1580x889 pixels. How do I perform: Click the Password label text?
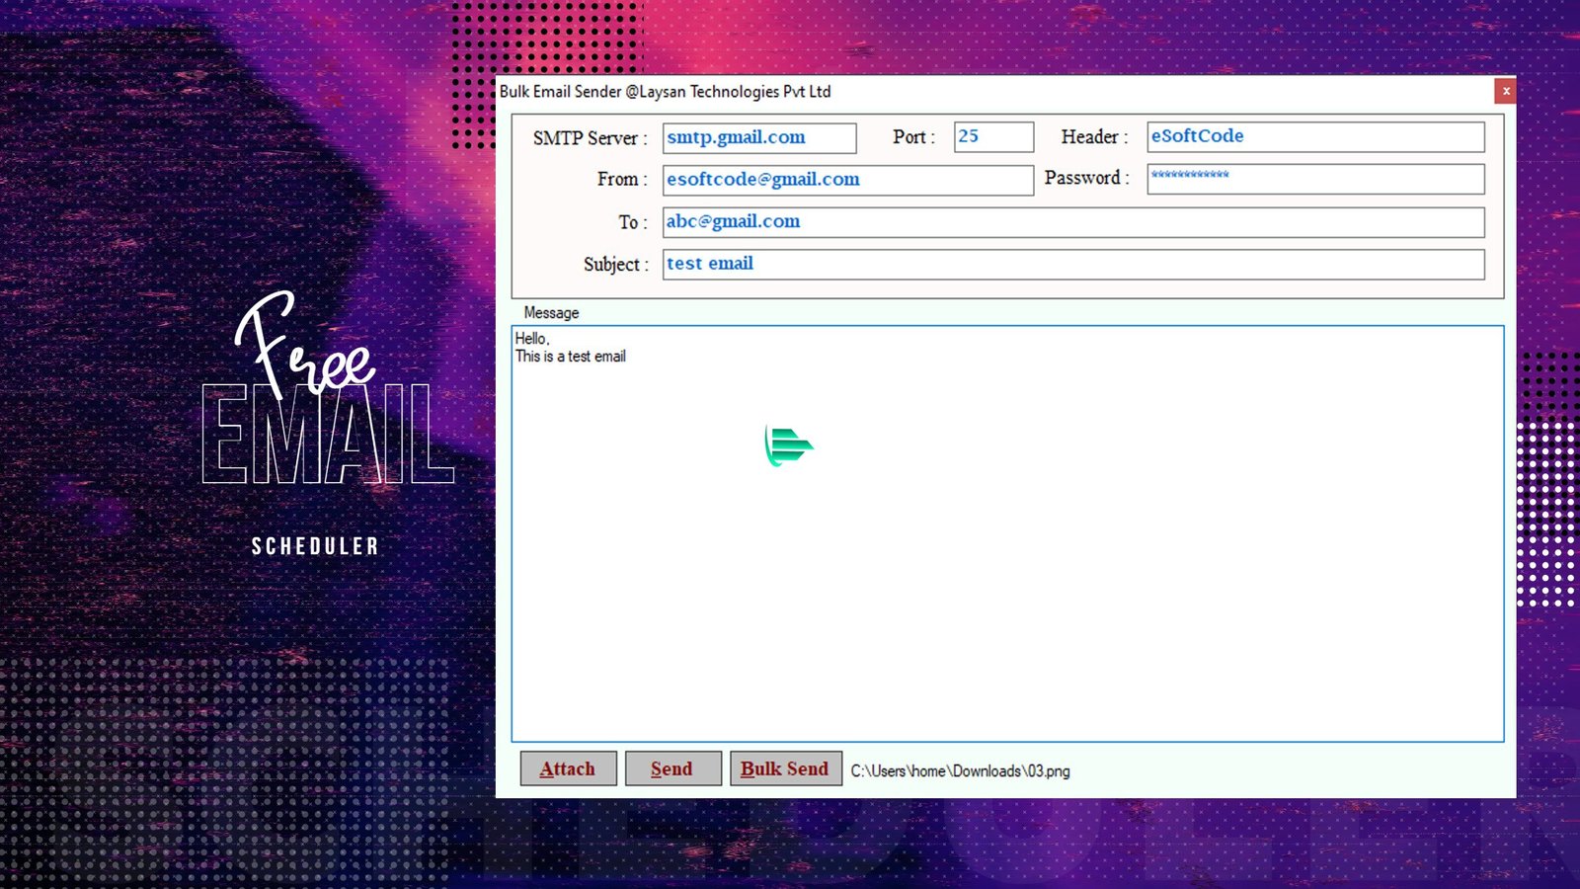point(1086,179)
